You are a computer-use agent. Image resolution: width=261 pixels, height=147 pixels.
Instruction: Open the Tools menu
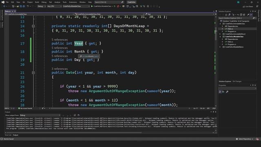point(64,2)
